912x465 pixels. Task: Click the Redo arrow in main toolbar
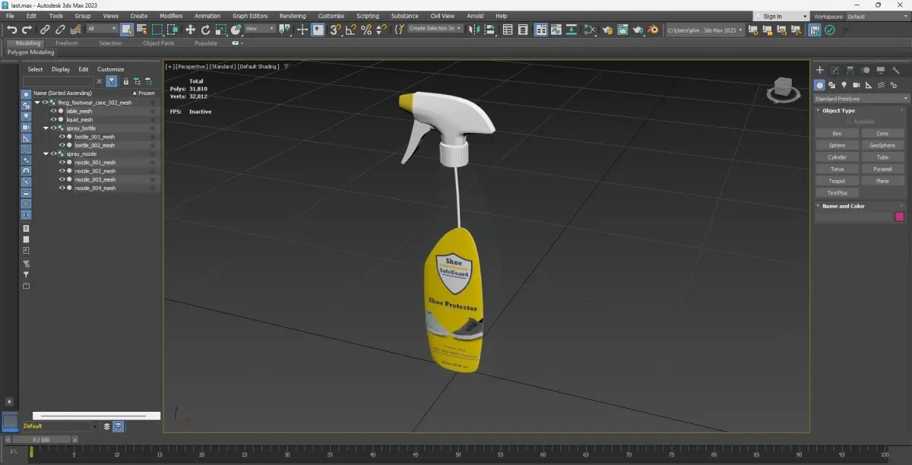click(x=27, y=30)
